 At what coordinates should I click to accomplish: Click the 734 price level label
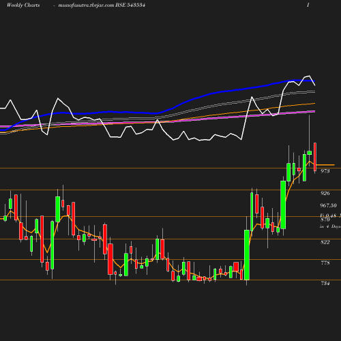pos(325,283)
